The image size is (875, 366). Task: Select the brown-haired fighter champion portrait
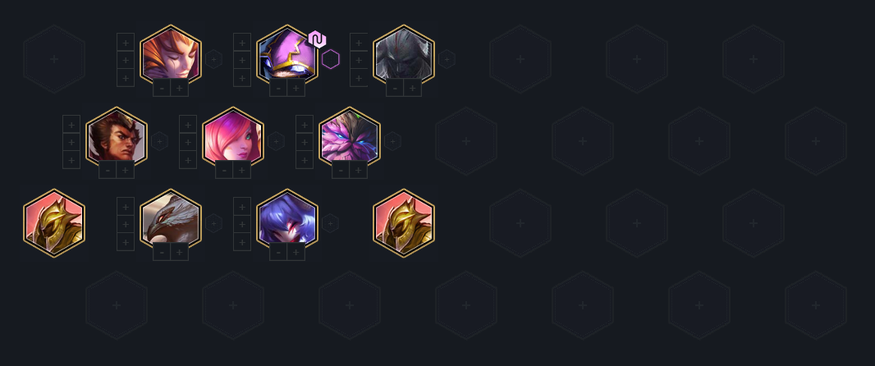(117, 138)
